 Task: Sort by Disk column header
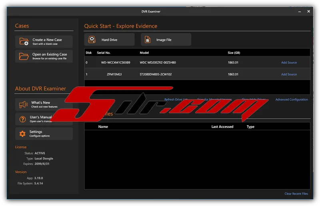pos(88,53)
